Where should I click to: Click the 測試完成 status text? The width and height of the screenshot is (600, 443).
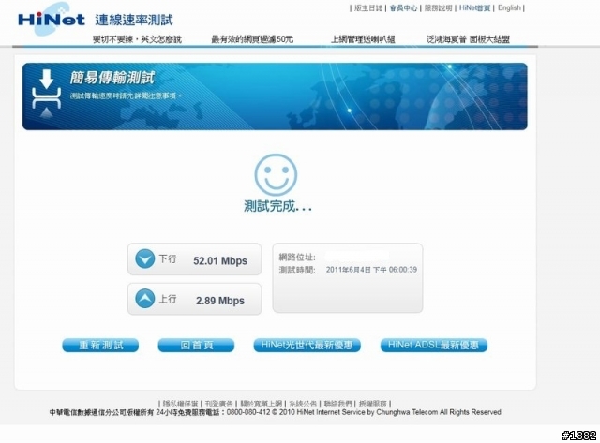(x=277, y=206)
